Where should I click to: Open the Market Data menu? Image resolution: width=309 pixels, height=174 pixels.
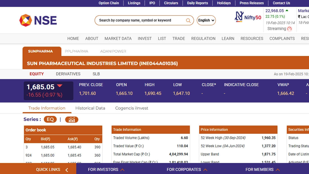tap(118, 38)
